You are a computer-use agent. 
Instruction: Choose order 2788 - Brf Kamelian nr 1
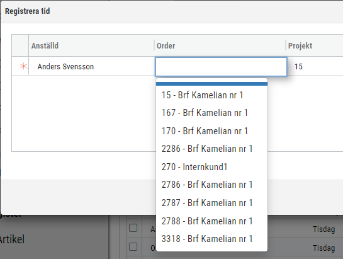pyautogui.click(x=211, y=221)
